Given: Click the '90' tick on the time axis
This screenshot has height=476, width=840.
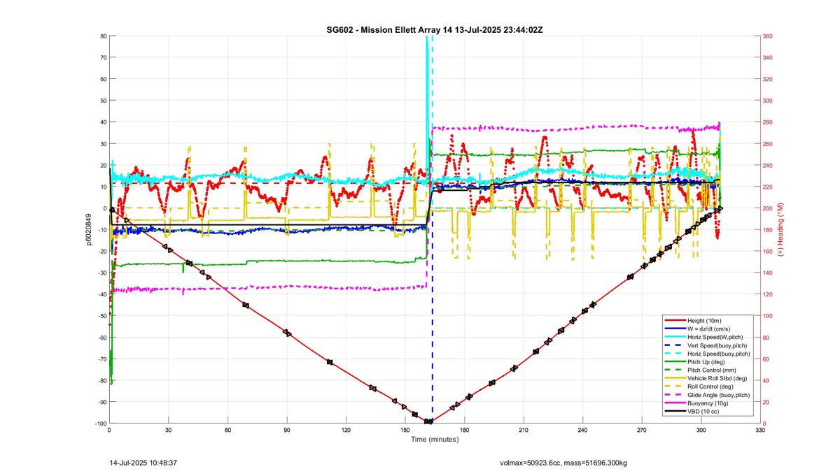Looking at the screenshot, I should click(287, 431).
